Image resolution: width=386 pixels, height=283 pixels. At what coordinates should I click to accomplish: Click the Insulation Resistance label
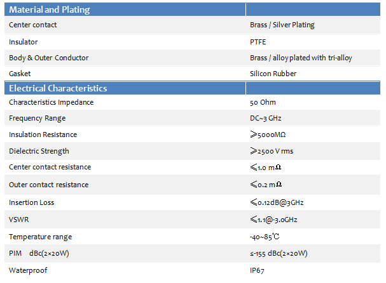pyautogui.click(x=43, y=135)
